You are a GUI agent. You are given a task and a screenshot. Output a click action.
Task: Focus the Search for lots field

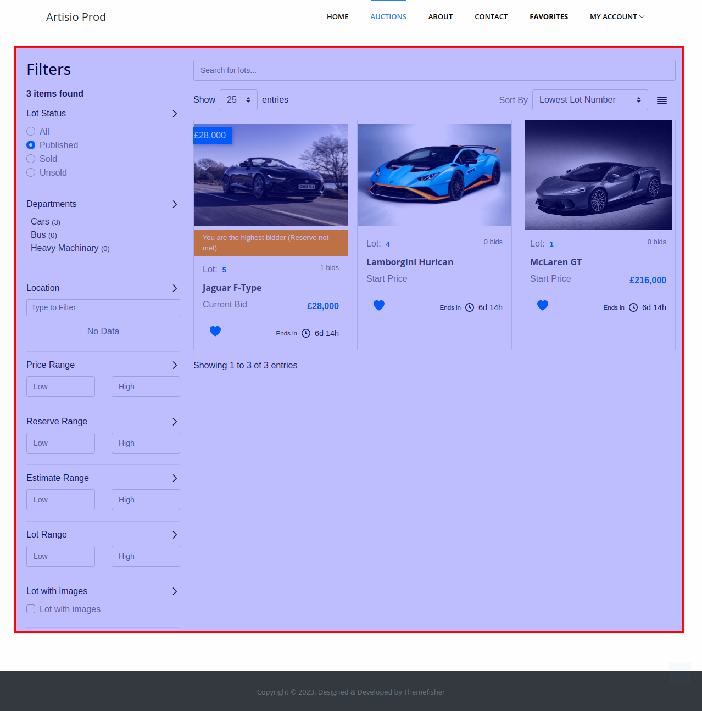click(434, 70)
